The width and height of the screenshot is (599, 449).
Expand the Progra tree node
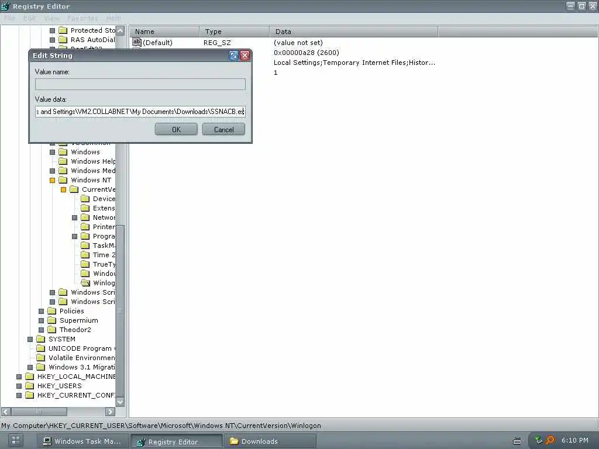[74, 236]
